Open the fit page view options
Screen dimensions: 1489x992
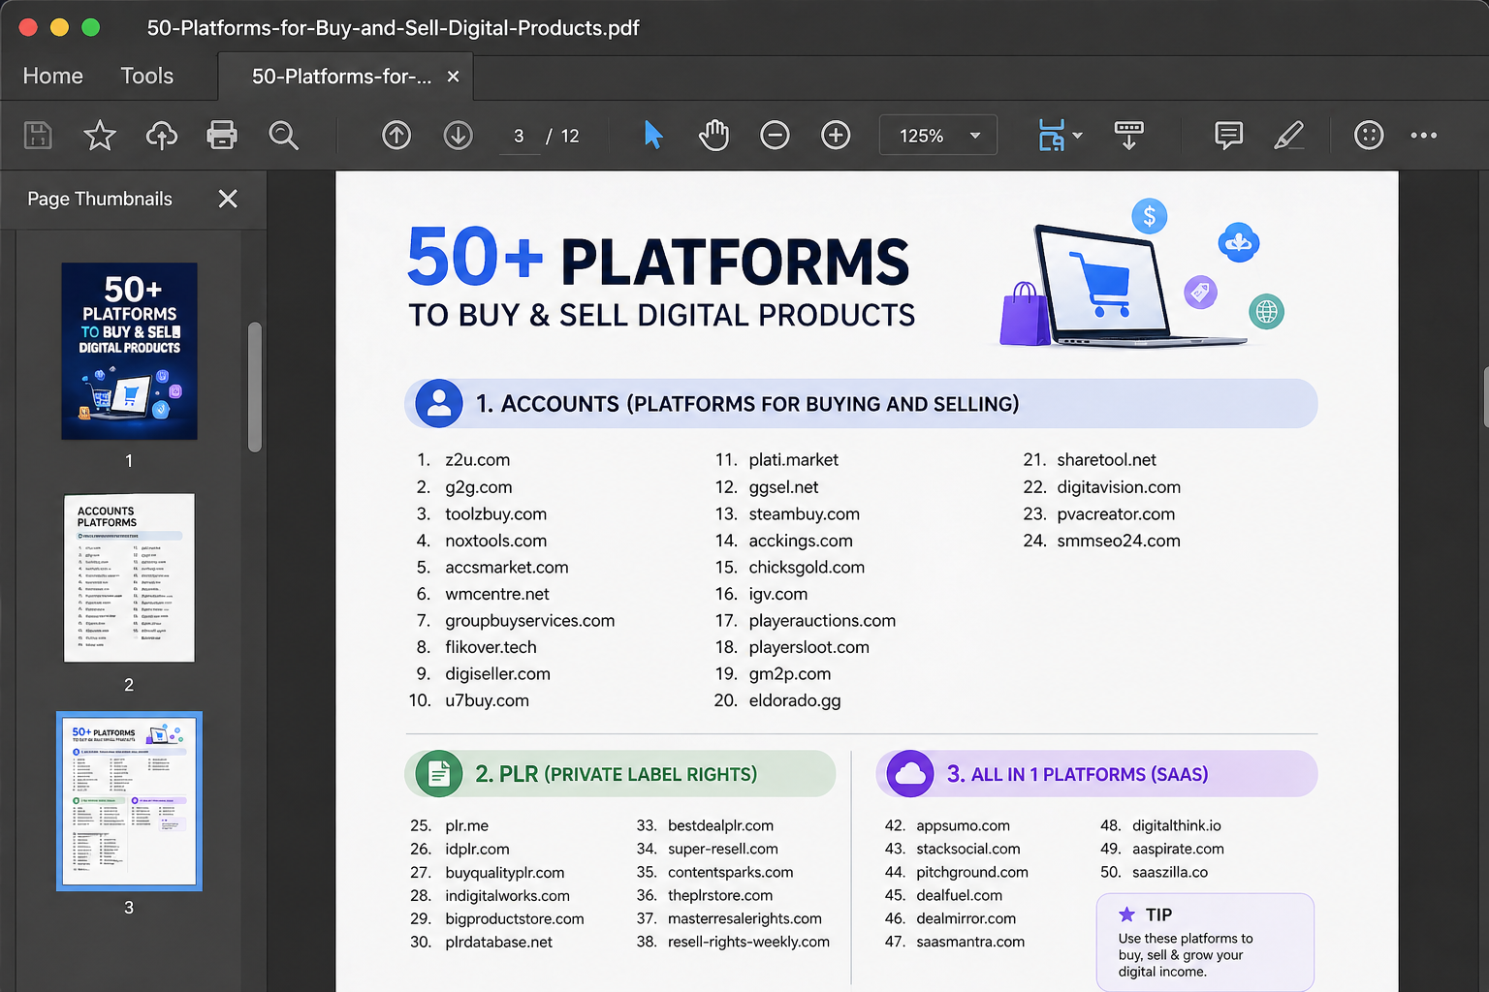(x=1059, y=136)
